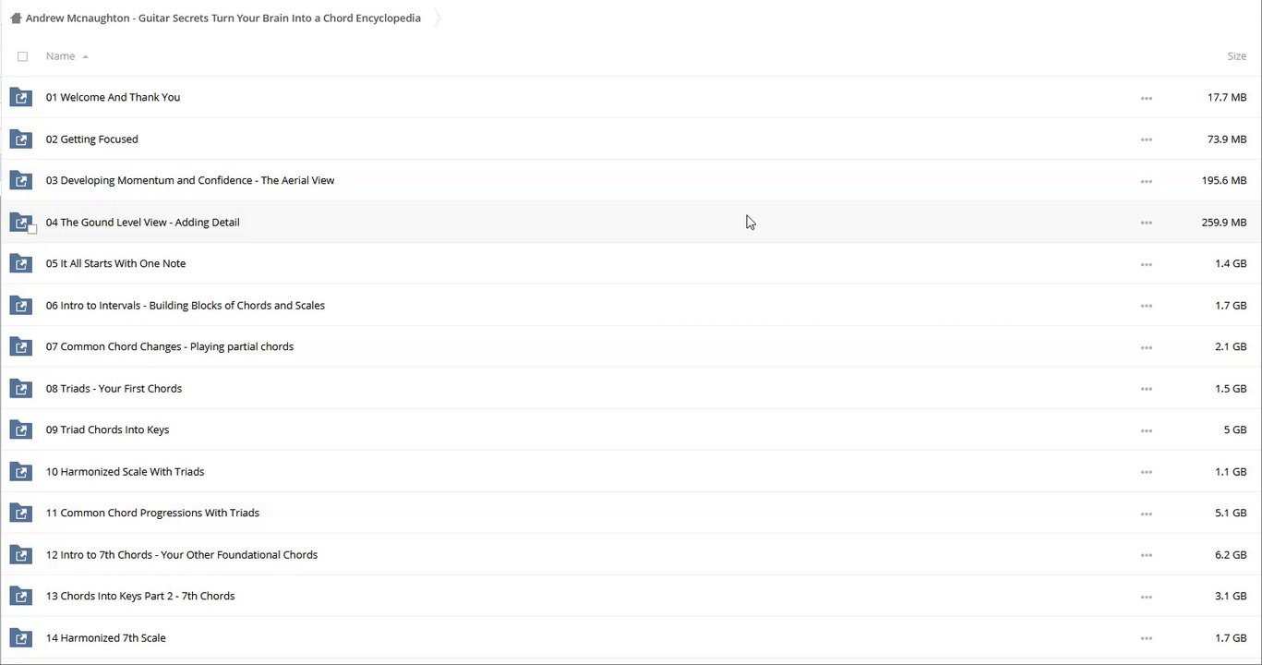
Task: Click shared folder icon for 01 Welcome And Thank You
Action: point(20,97)
